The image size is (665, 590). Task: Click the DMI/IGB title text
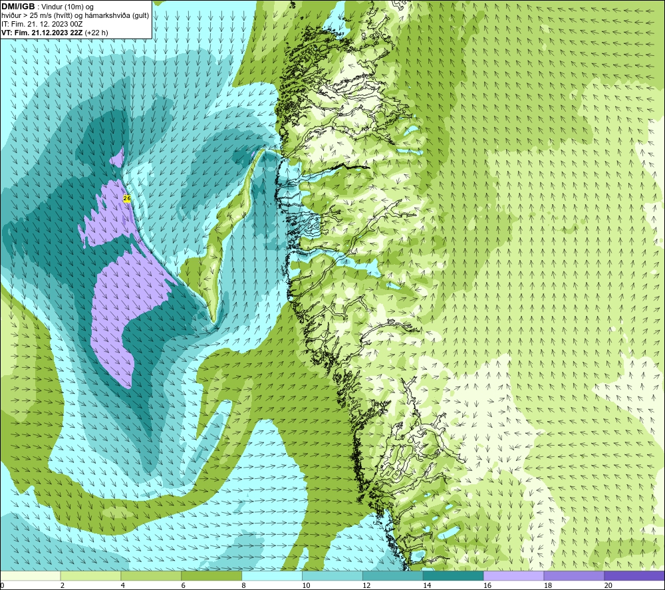pos(18,7)
